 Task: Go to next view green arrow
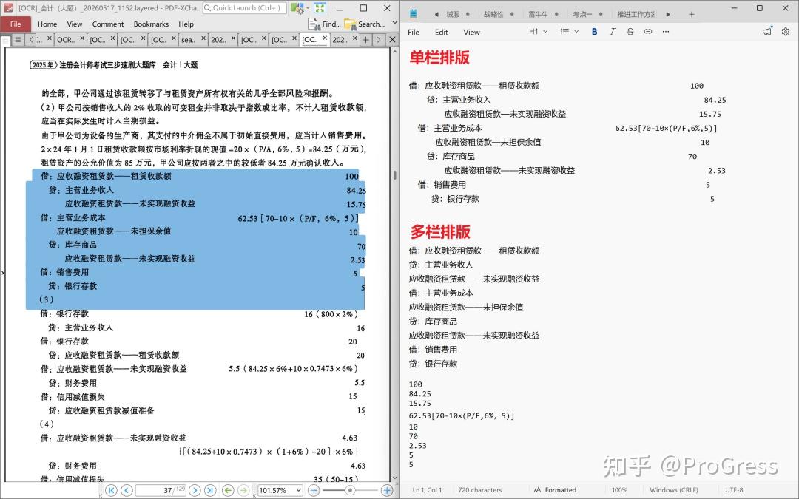click(243, 490)
